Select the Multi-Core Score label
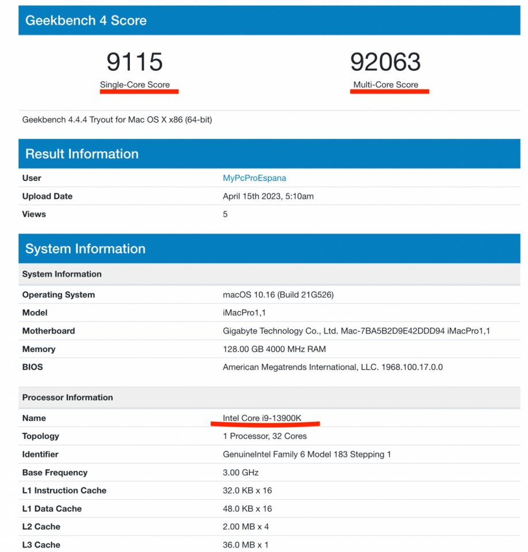Image resolution: width=528 pixels, height=552 pixels. point(386,85)
